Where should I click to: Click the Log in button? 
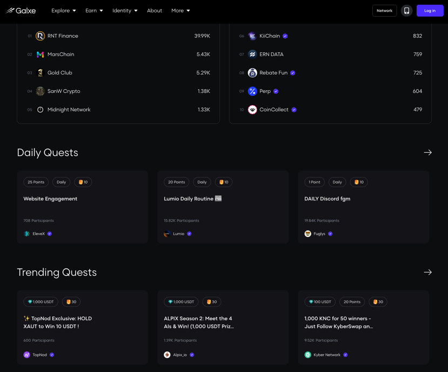pyautogui.click(x=430, y=11)
